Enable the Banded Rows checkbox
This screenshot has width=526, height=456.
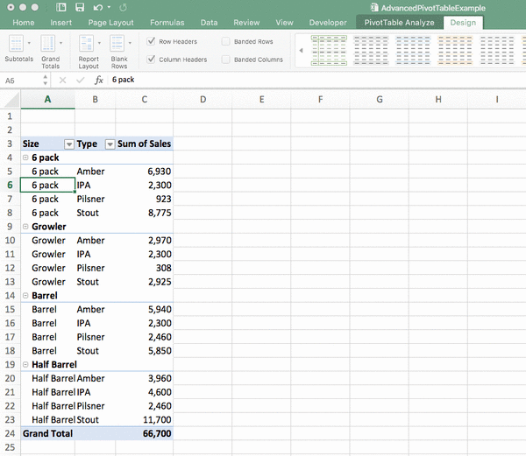226,41
